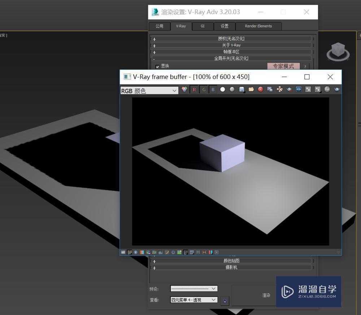361x315 pixels.
Task: Enable the 置换 displacement checkbox
Action: (x=157, y=66)
